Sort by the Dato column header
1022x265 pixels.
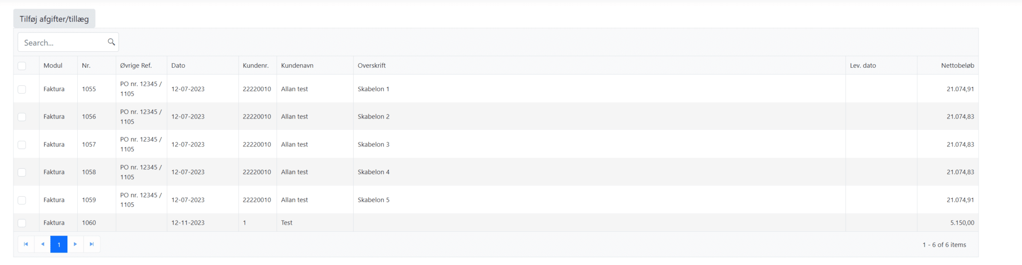tap(178, 66)
